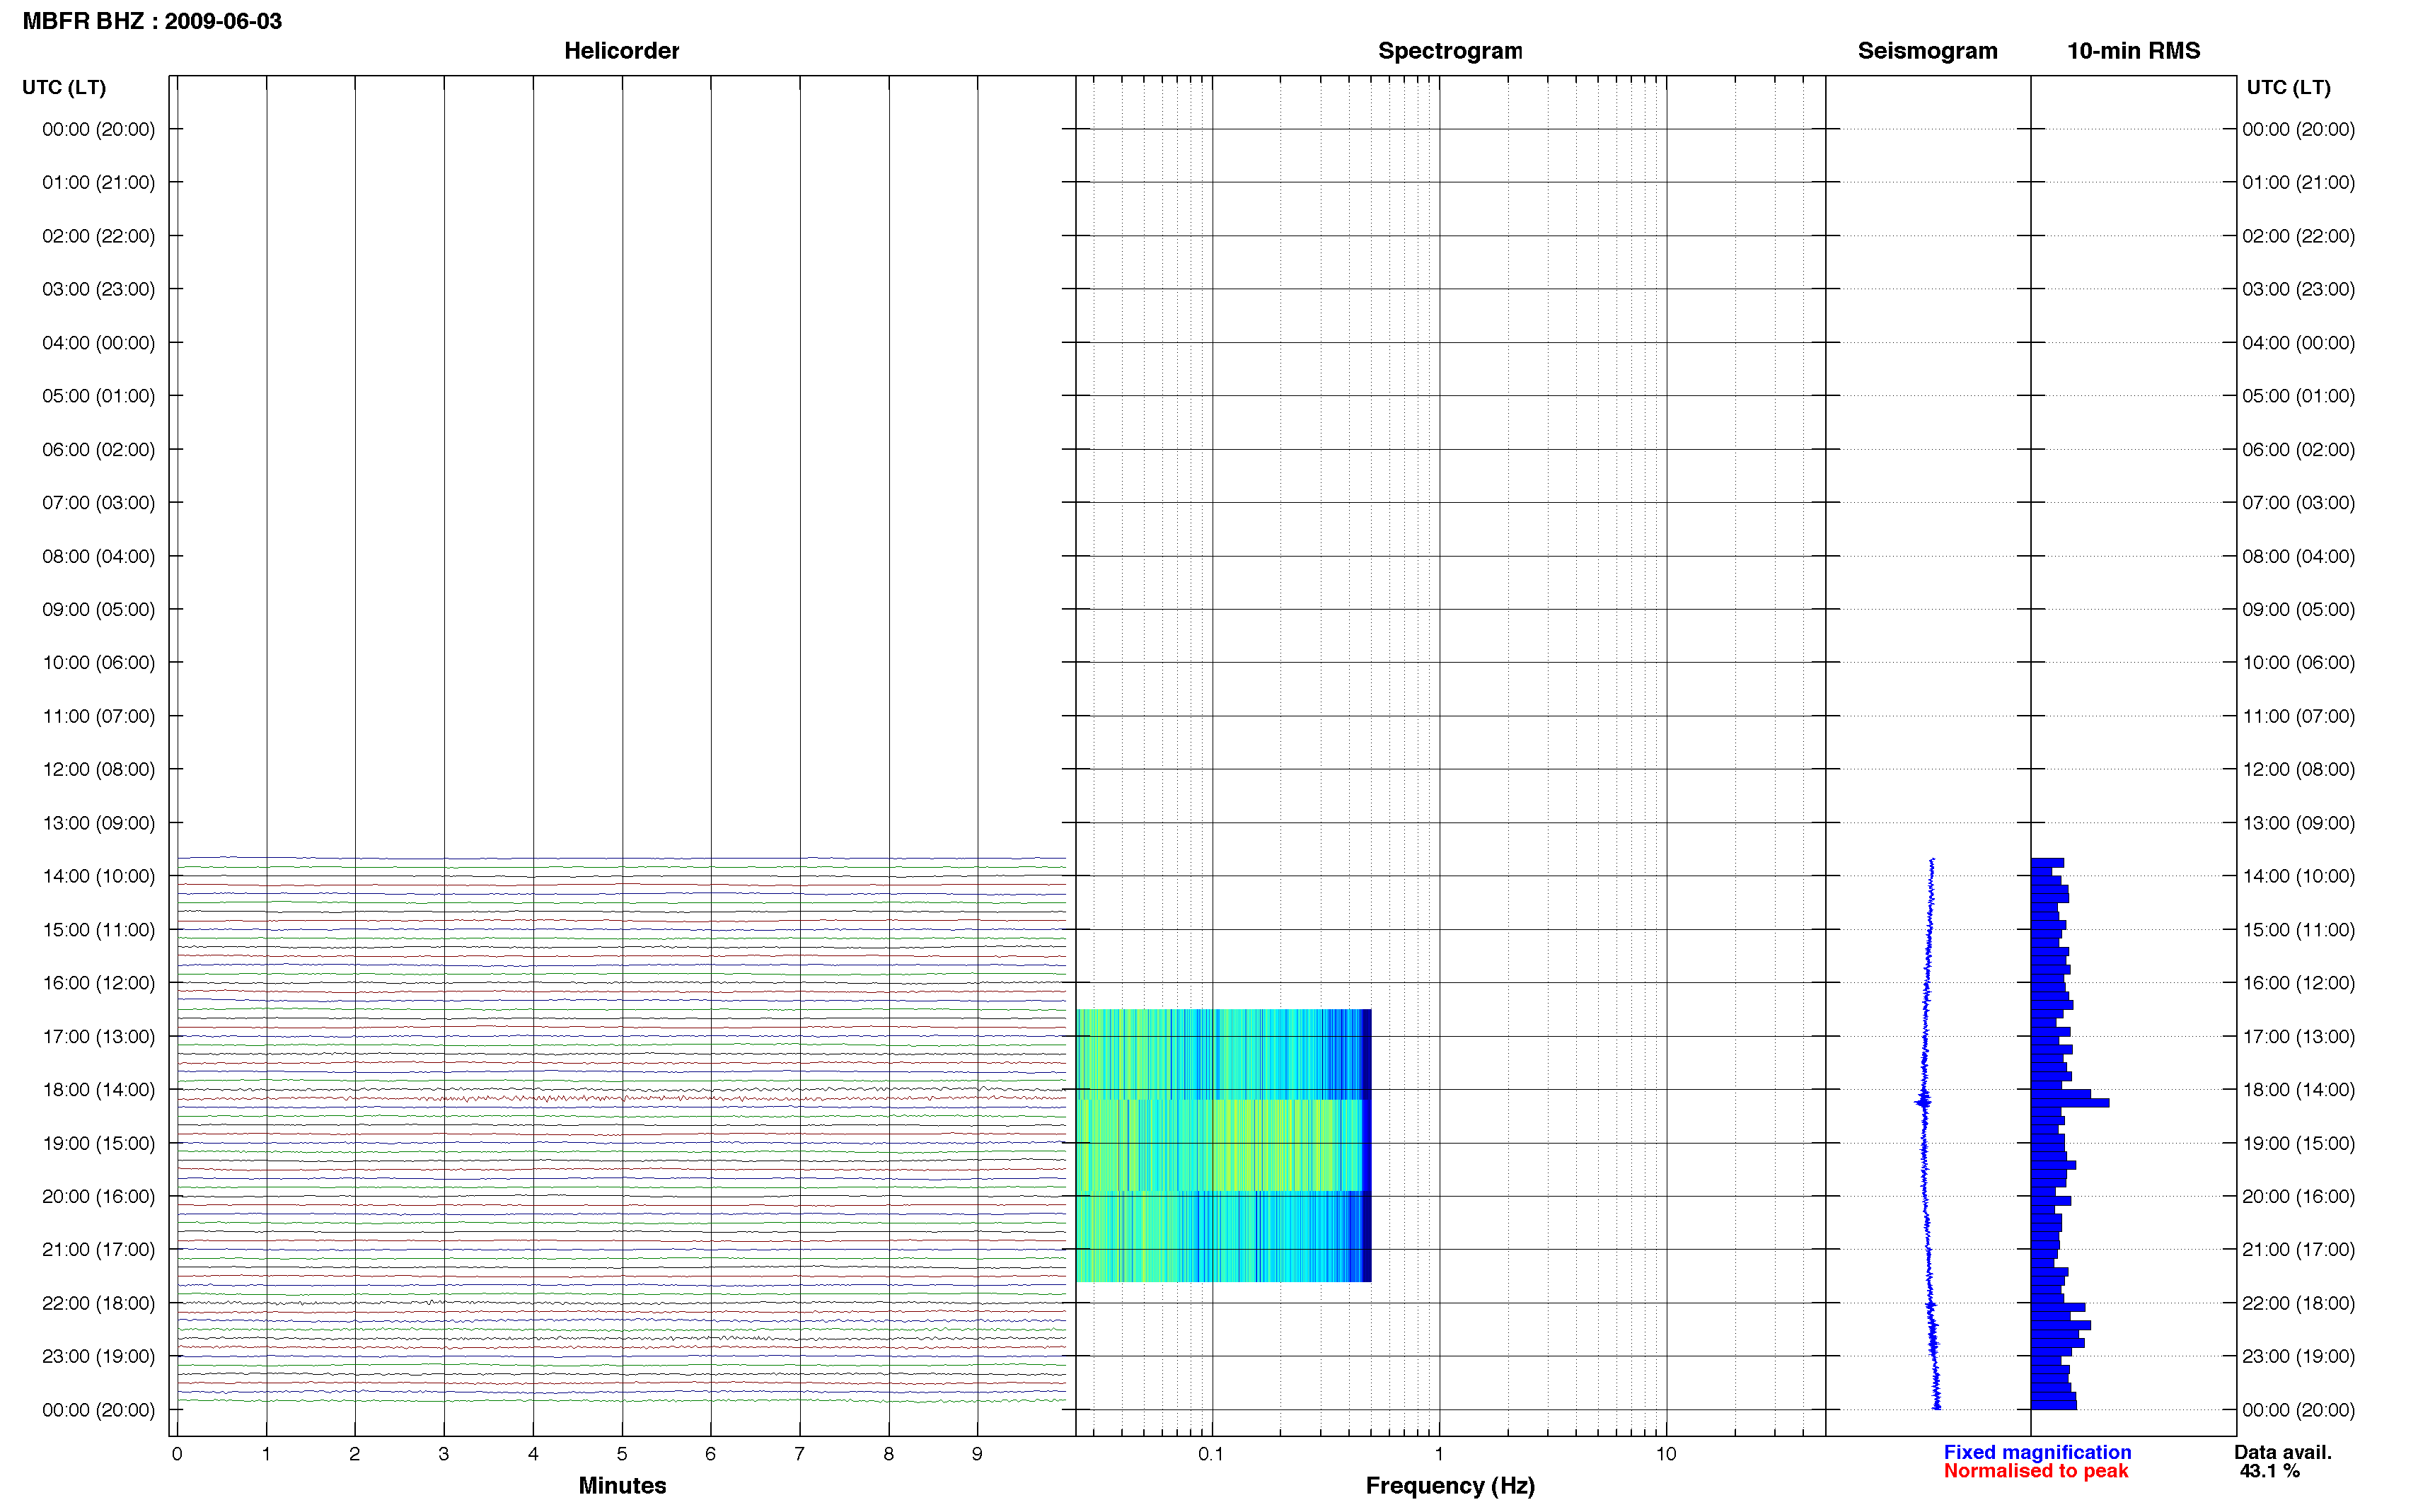Click right time label '20:00 (16:00)'
Viewport: 2418px width, 1512px height.
(2298, 1196)
